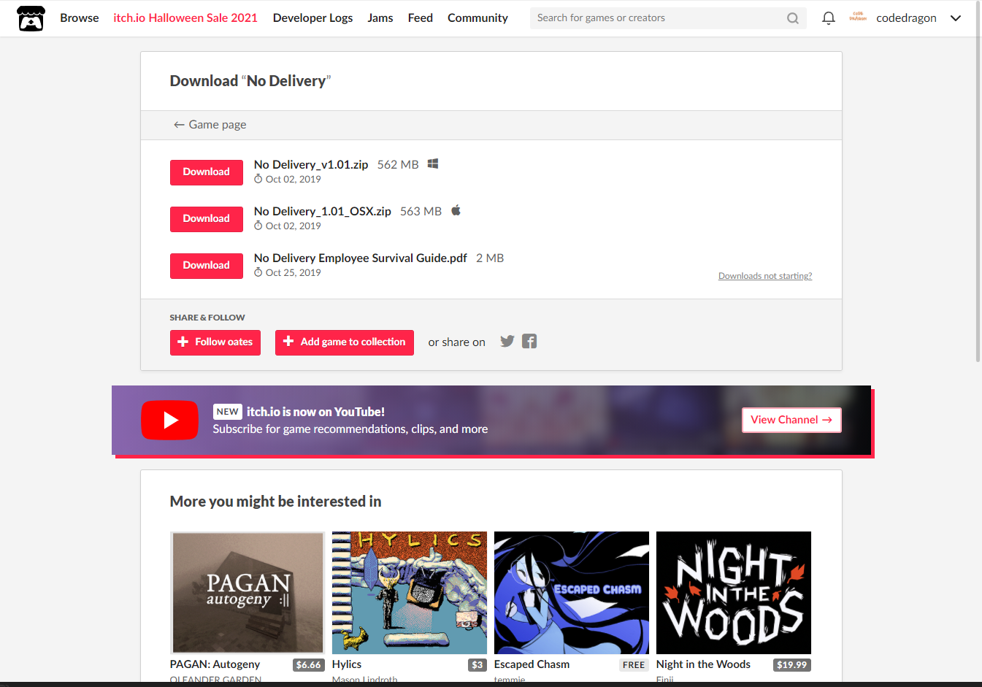This screenshot has width=982, height=687.
Task: Open the Community page
Action: (477, 18)
